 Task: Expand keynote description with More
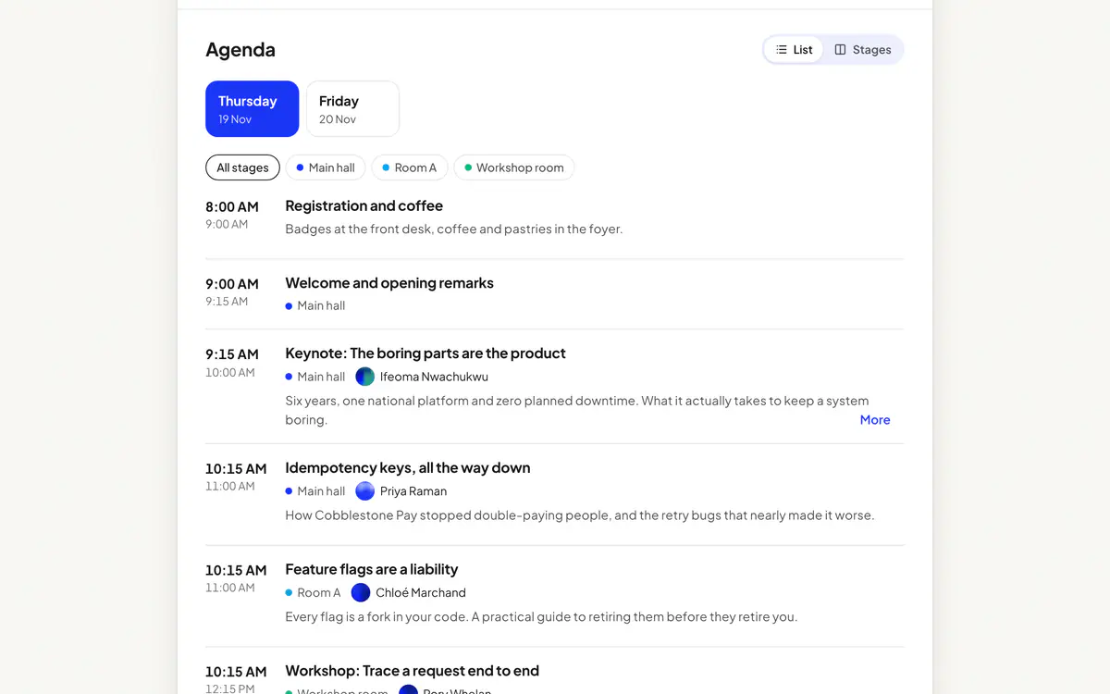[875, 420]
